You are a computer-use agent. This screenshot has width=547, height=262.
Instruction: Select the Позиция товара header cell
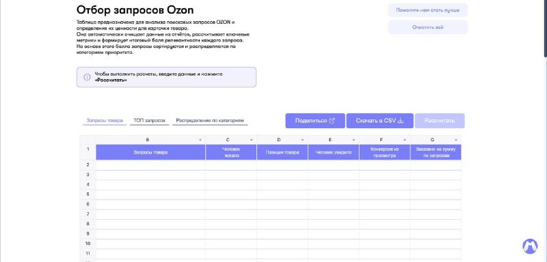click(x=282, y=152)
